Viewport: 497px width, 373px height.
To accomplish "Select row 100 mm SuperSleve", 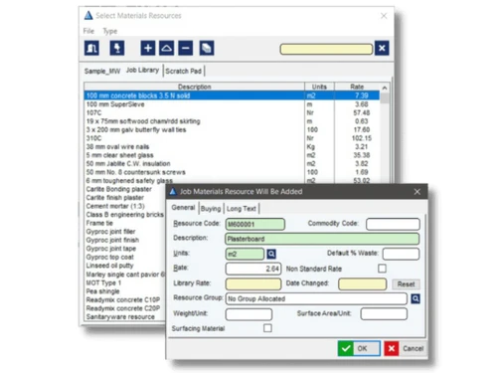I will click(x=232, y=104).
